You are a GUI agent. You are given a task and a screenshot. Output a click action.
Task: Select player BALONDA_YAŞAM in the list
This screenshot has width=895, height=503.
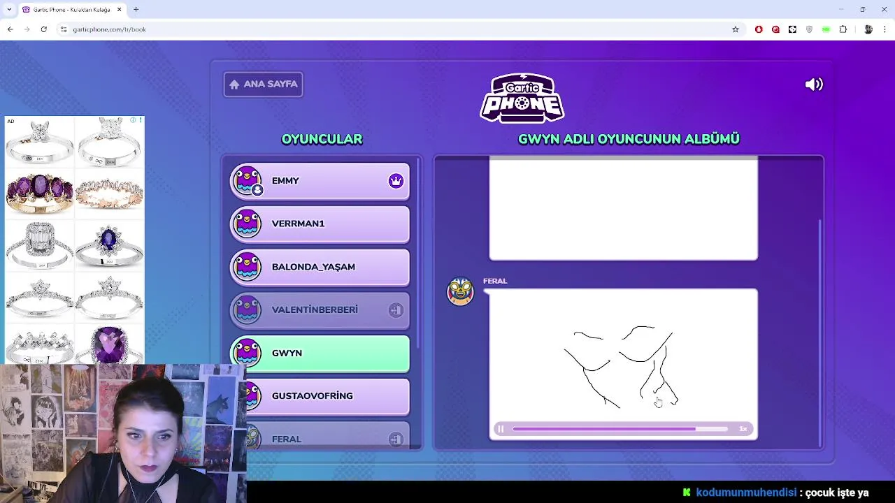(320, 268)
